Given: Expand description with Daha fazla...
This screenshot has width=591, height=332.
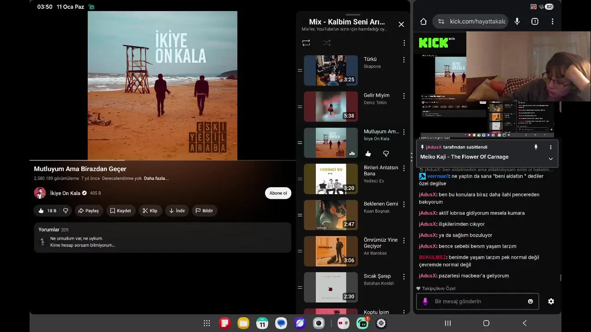Looking at the screenshot, I should (x=156, y=178).
